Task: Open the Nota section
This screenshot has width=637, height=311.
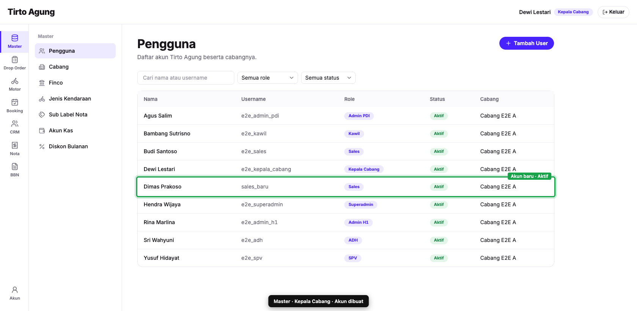Action: pos(15,149)
